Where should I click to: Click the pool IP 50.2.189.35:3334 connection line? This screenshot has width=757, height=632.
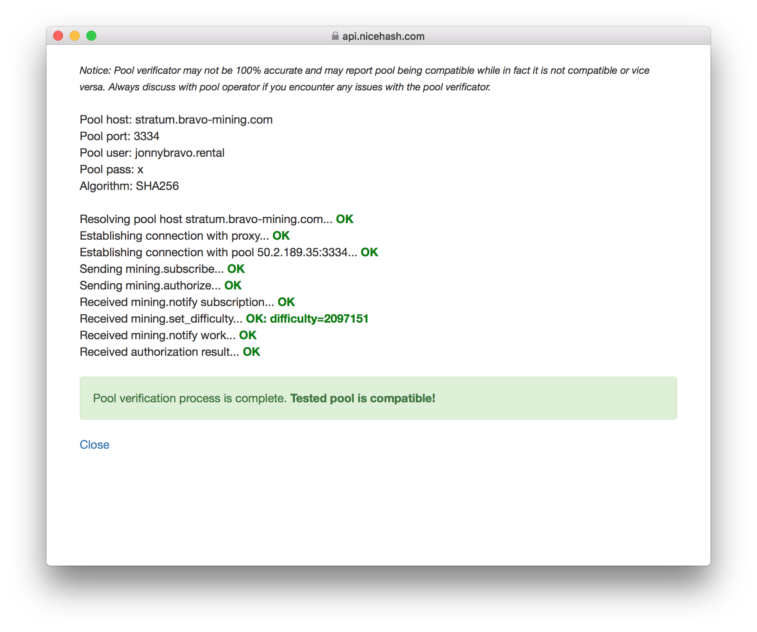[229, 252]
